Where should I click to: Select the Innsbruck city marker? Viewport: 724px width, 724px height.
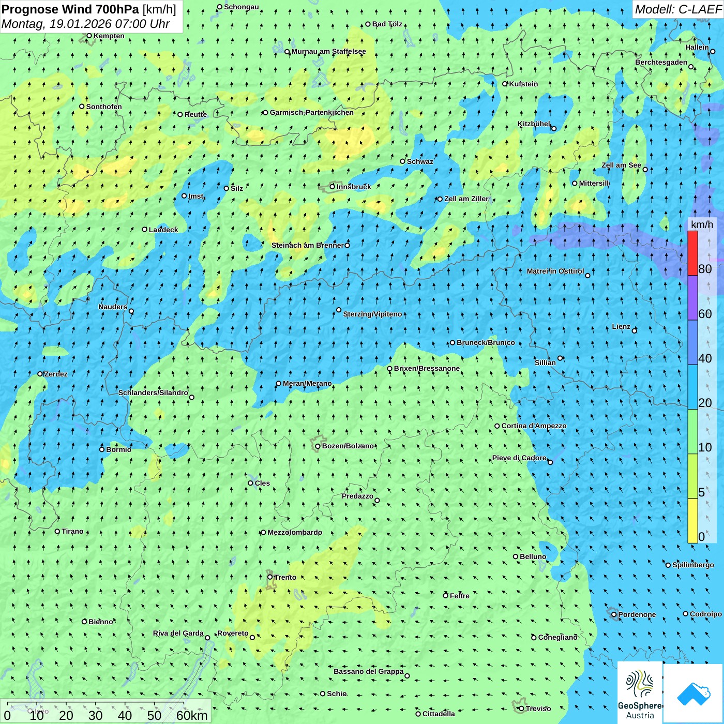tap(332, 187)
